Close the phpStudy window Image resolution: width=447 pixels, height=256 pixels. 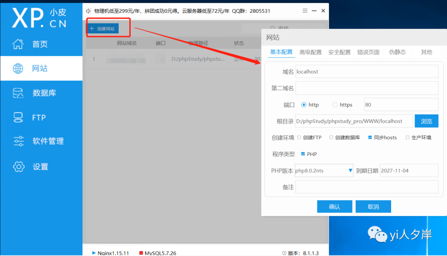323,10
